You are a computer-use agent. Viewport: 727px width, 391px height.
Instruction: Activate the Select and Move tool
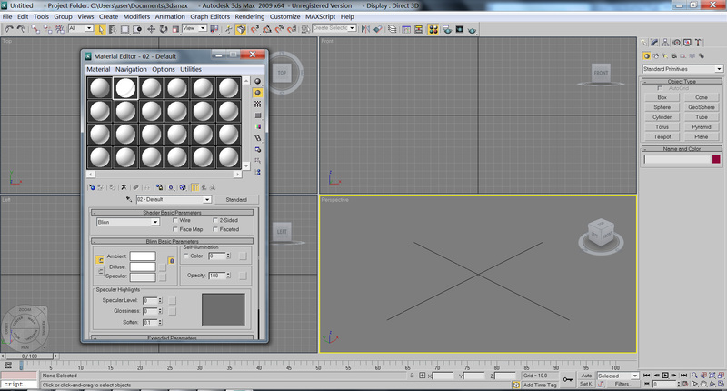[151, 29]
